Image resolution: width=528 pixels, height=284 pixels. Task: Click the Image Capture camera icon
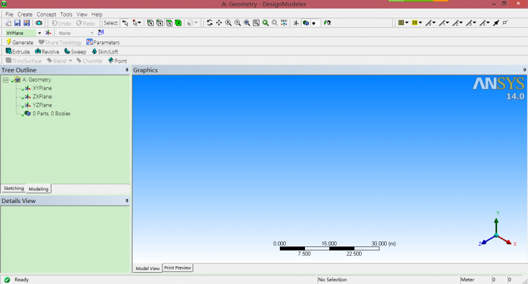[39, 23]
